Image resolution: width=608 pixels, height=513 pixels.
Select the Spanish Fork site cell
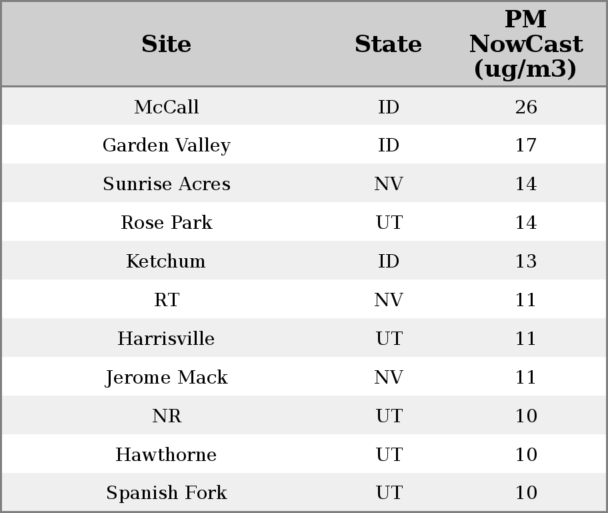click(x=166, y=493)
